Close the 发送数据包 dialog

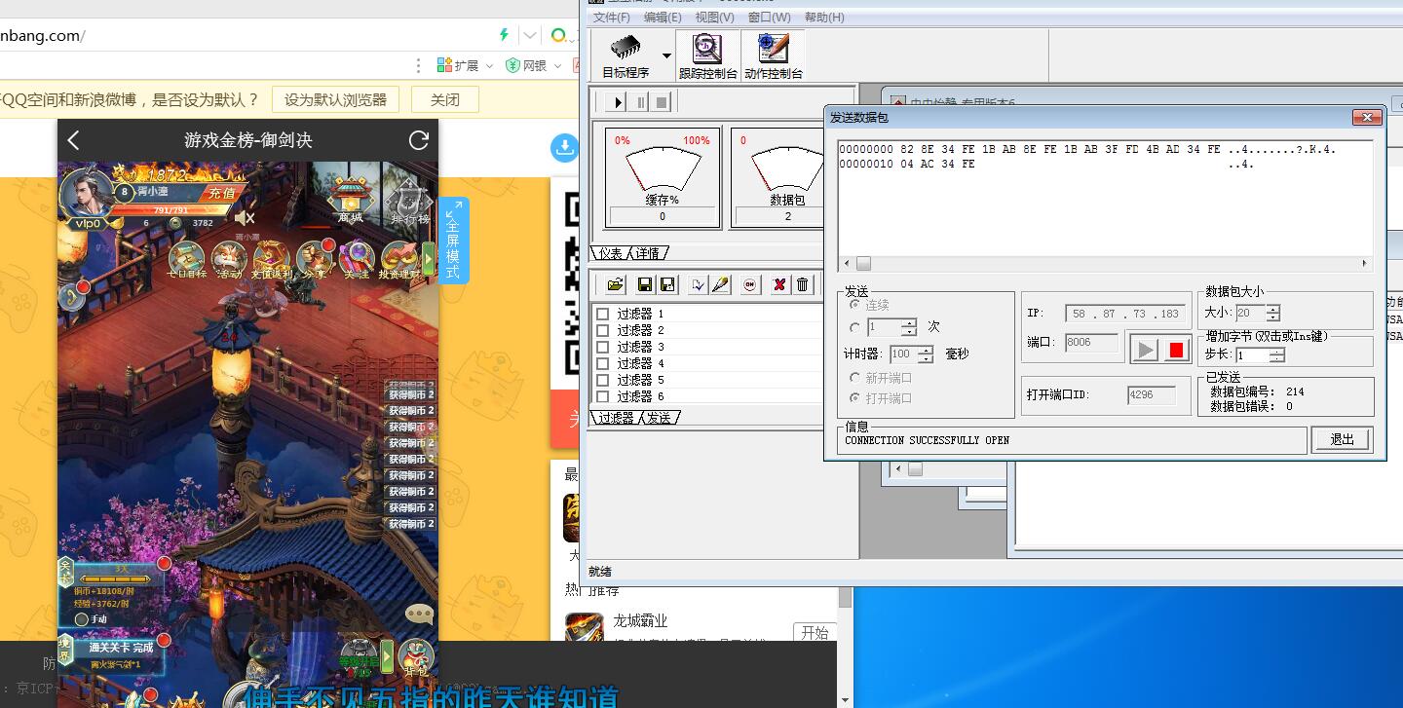pos(1367,117)
